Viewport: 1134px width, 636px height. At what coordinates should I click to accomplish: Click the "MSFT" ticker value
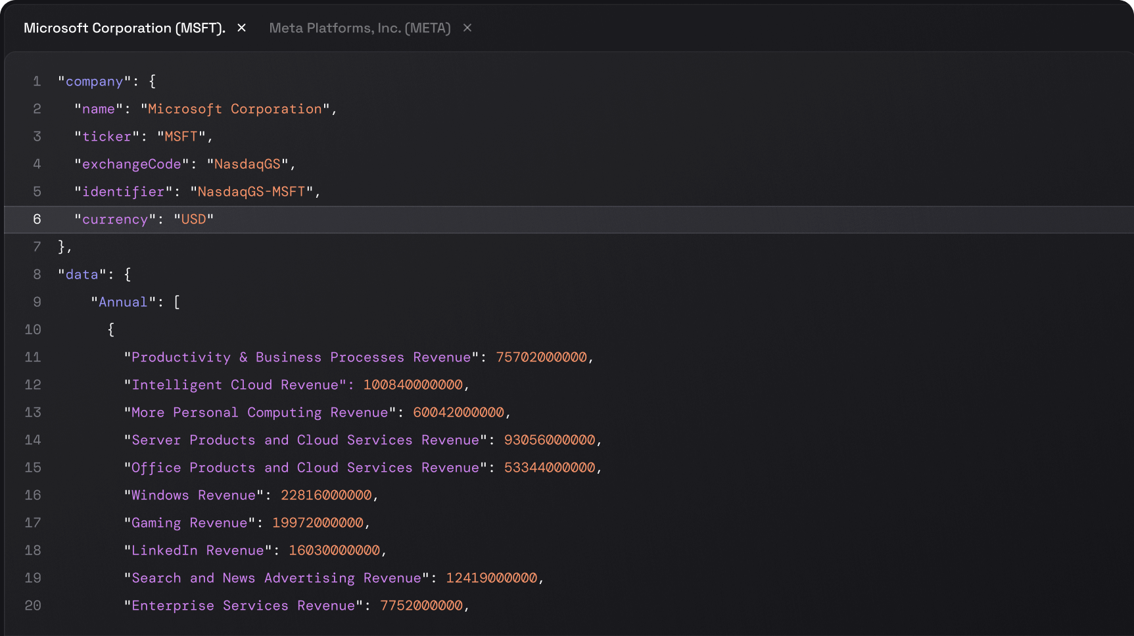[181, 137]
